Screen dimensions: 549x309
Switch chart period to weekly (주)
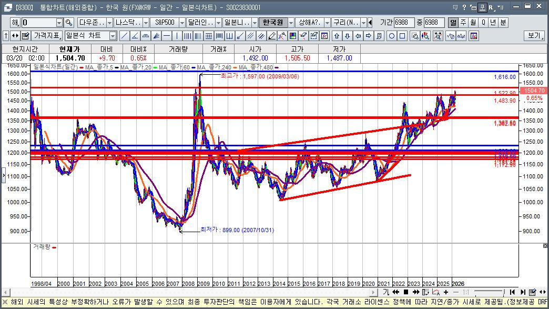pos(463,23)
